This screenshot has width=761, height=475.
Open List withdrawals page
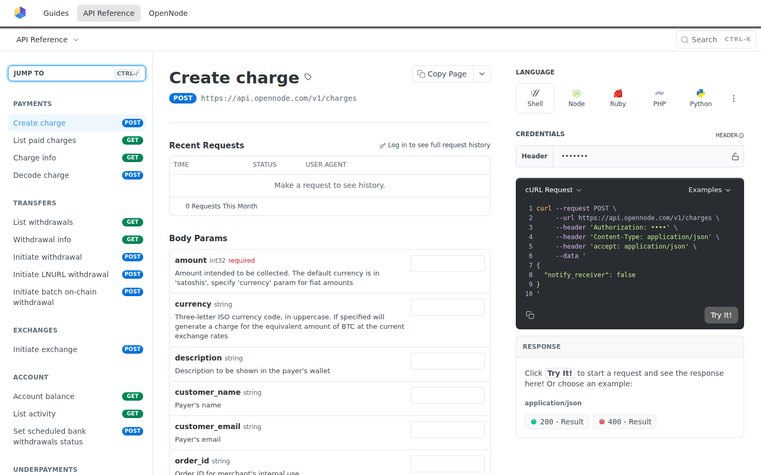pos(77,222)
